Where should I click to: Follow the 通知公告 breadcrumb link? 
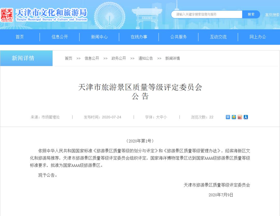(145, 58)
